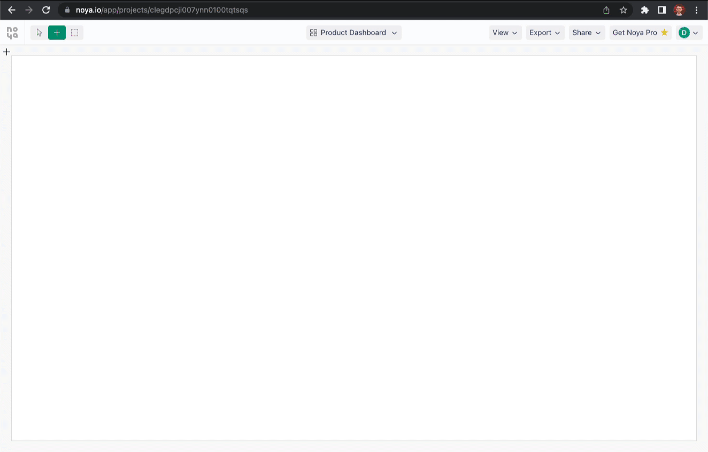Reload the page in the browser
The width and height of the screenshot is (708, 452).
click(46, 10)
